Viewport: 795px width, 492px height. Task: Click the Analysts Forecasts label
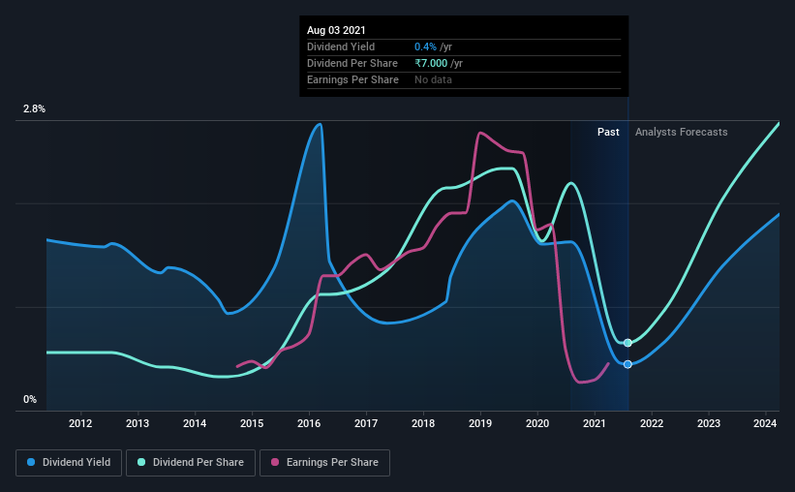click(x=682, y=132)
